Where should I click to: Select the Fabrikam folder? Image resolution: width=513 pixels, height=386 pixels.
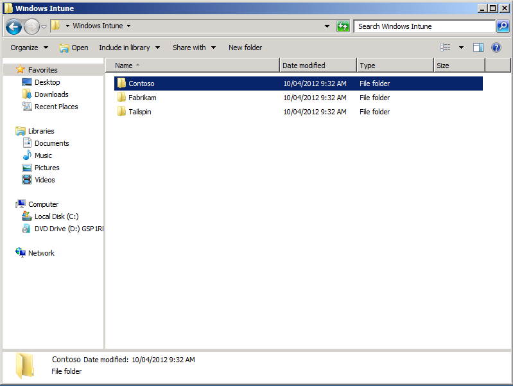point(142,98)
